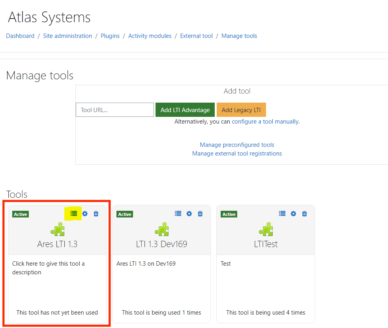The height and width of the screenshot is (328, 388).
Task: Edit LTI 1.3 Dev169 with gear icon
Action: coord(189,214)
